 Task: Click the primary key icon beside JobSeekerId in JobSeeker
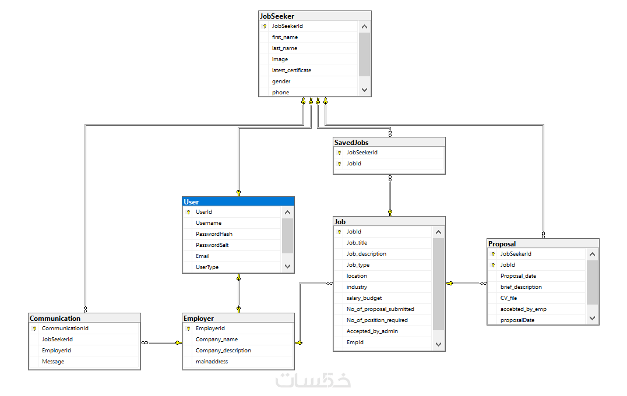265,26
